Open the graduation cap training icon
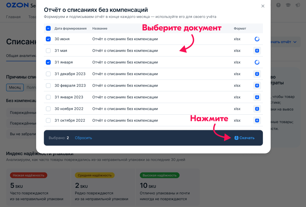The height and width of the screenshot is (207, 306). coord(288,5)
